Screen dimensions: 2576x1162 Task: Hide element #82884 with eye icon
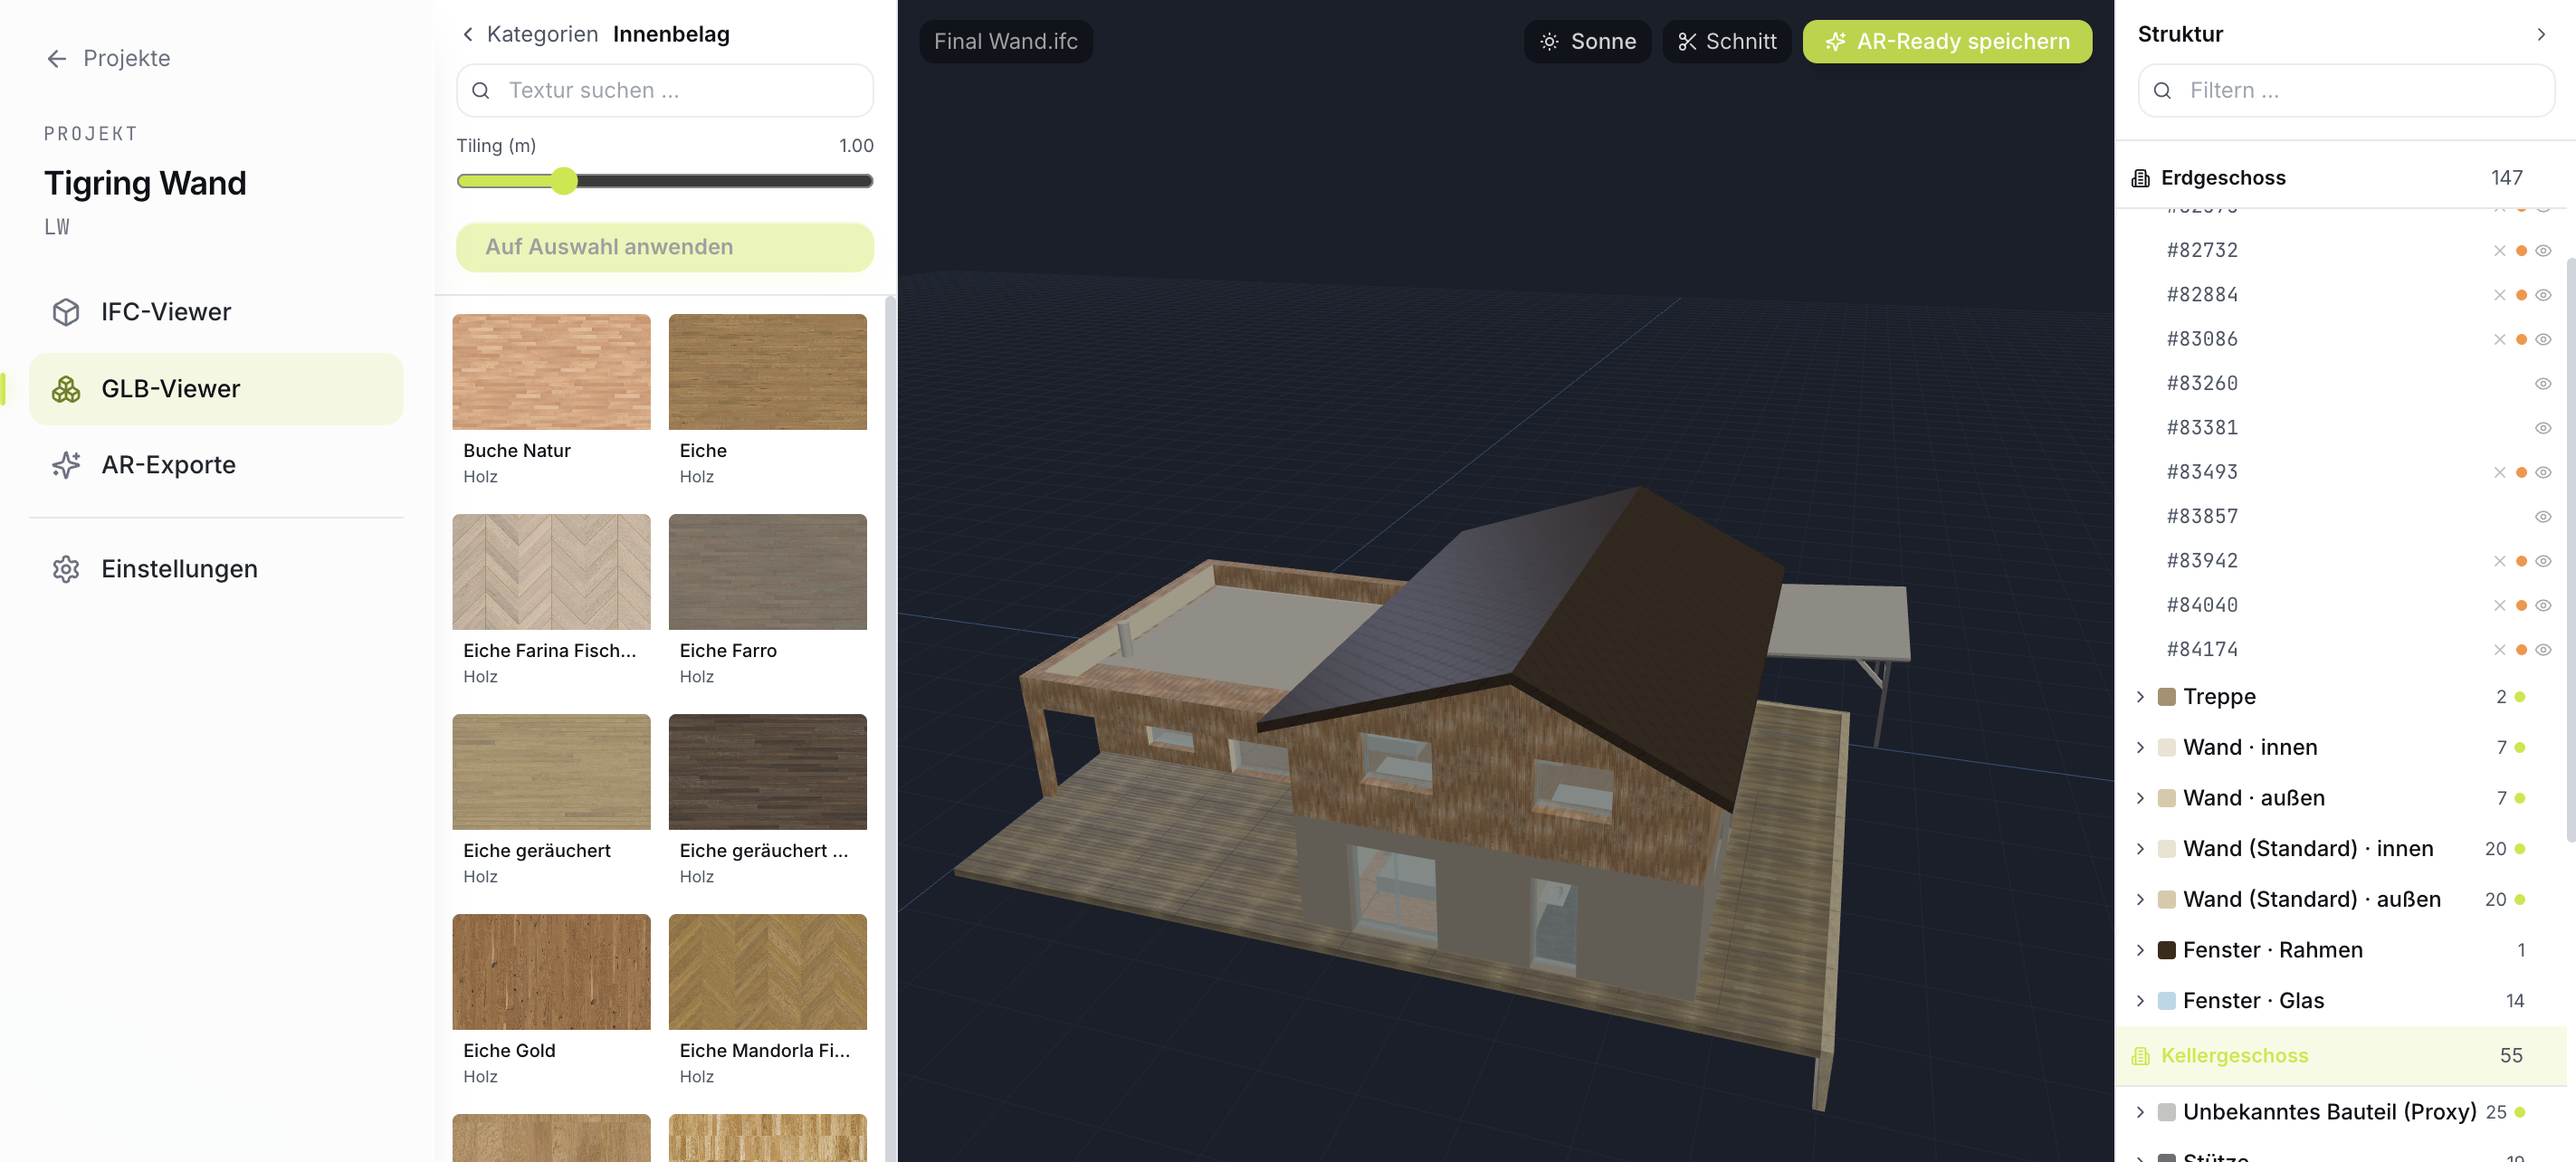point(2543,295)
